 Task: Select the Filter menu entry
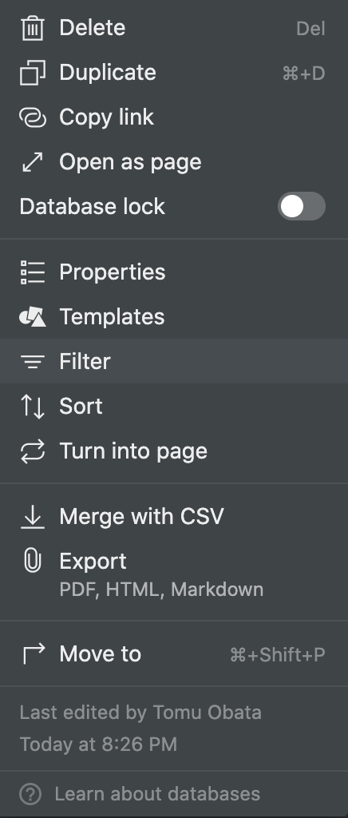(x=174, y=361)
